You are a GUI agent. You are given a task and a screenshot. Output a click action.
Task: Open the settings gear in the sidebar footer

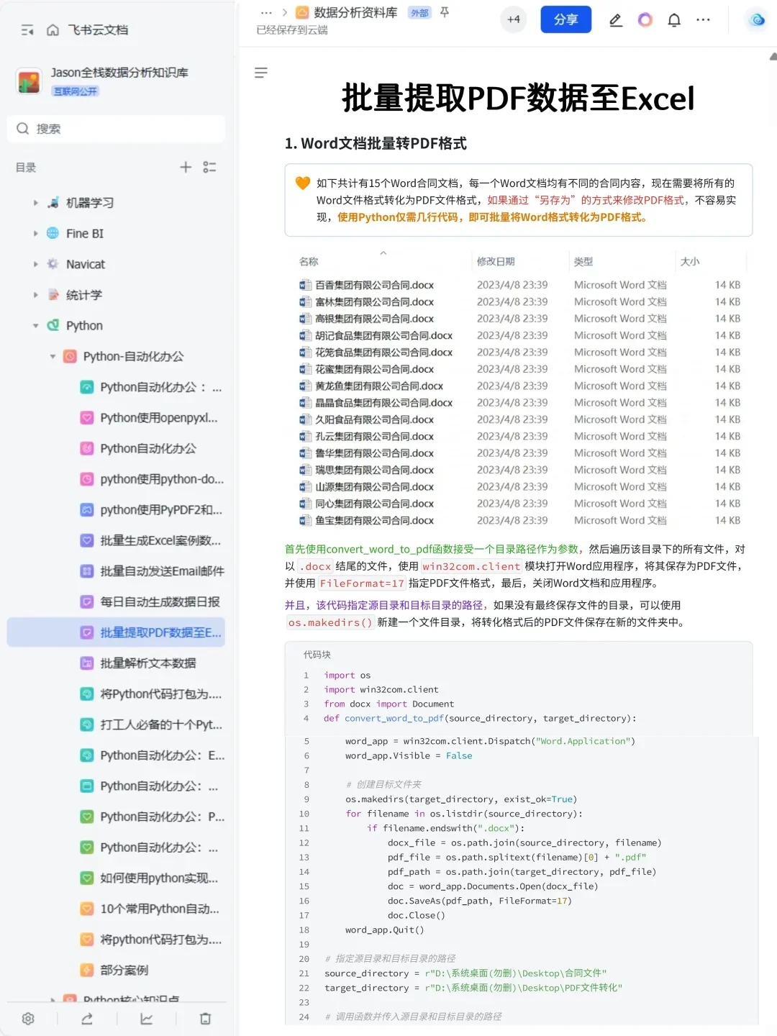coord(27,1019)
